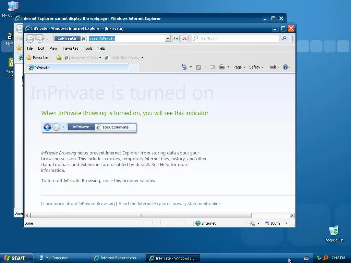Switch to Internet Explorer can... taskbar item
Screen dimensions: 351x263
pyautogui.click(x=118, y=258)
